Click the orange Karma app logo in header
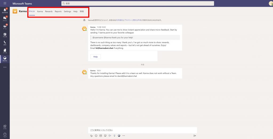The image size is (273, 139). click(x=15, y=11)
